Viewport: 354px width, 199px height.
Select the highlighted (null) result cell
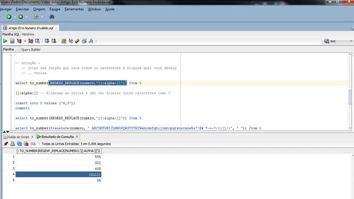[x=59, y=175]
